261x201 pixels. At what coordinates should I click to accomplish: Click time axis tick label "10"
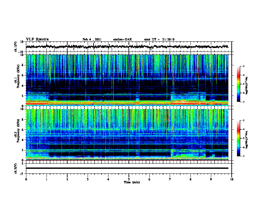[232, 179]
